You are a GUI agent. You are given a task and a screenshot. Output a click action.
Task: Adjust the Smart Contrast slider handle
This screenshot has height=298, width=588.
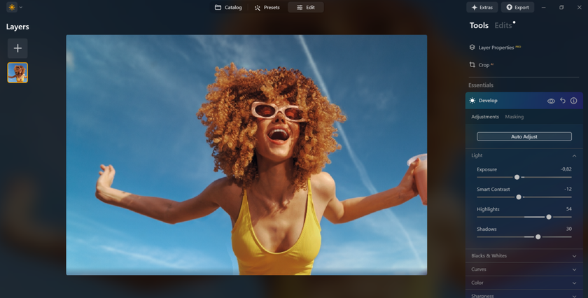tap(519, 197)
